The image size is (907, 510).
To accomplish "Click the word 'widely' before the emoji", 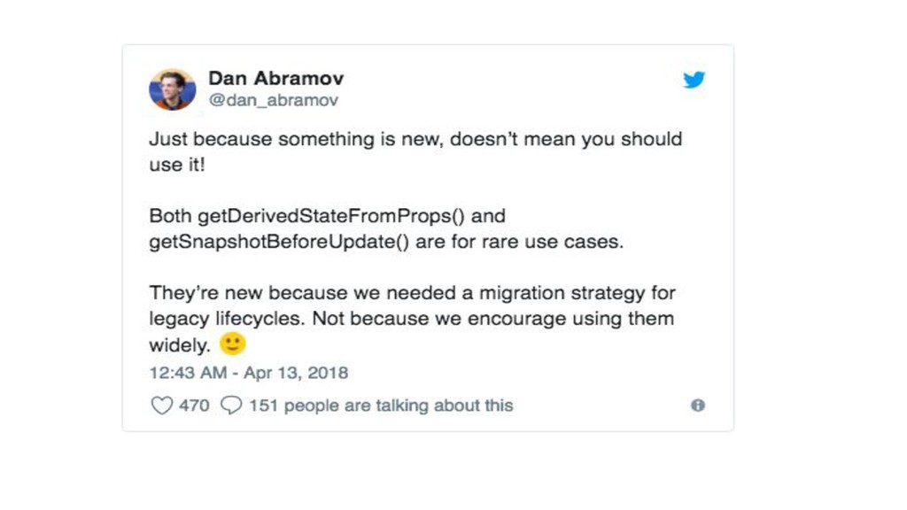I will [x=179, y=344].
